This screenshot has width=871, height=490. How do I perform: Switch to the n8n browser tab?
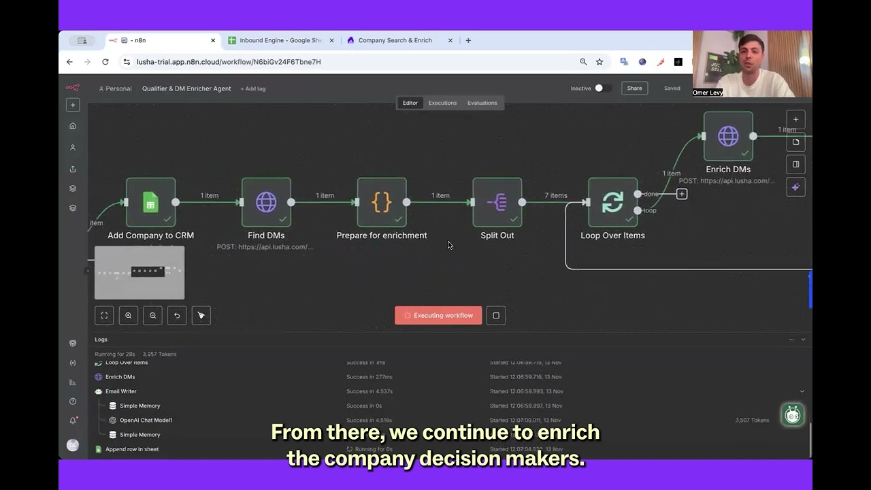[162, 40]
